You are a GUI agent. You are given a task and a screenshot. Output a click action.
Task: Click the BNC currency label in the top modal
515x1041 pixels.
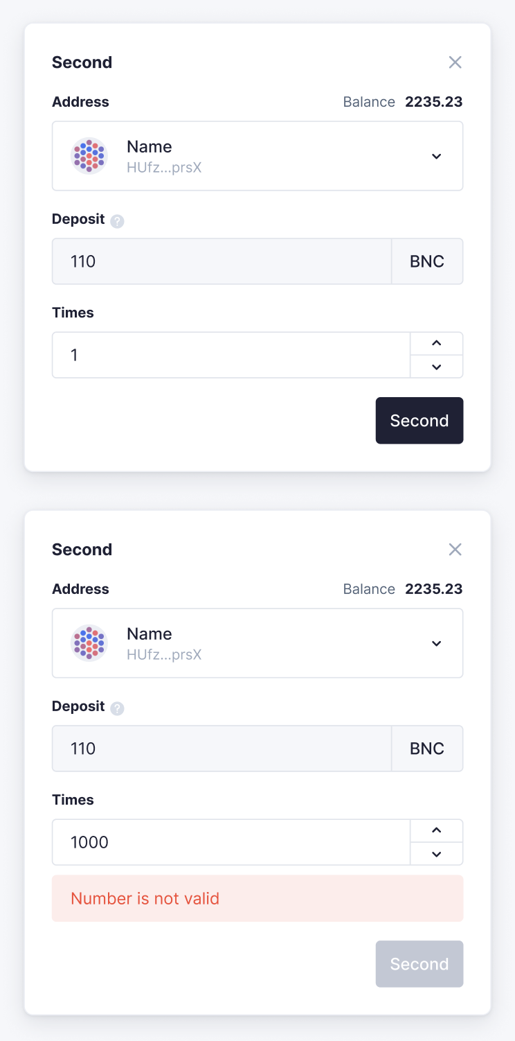coord(427,261)
